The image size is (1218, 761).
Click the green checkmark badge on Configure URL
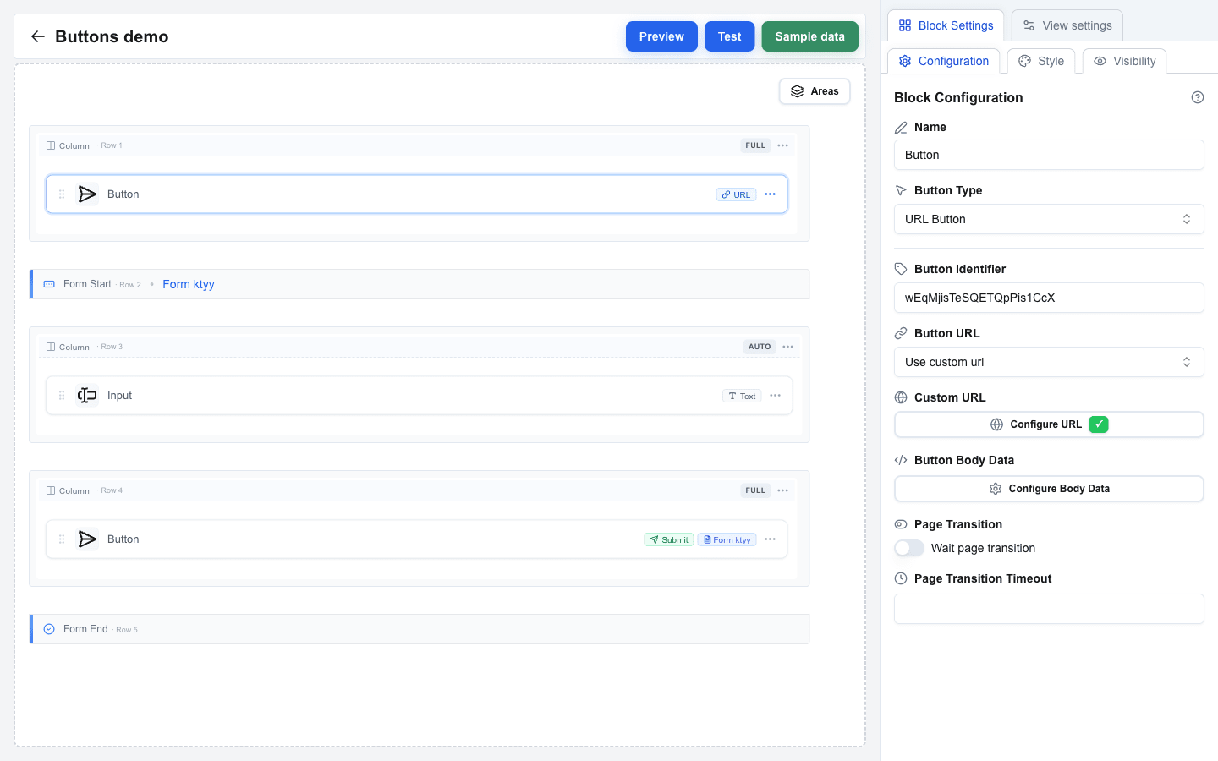click(x=1098, y=424)
